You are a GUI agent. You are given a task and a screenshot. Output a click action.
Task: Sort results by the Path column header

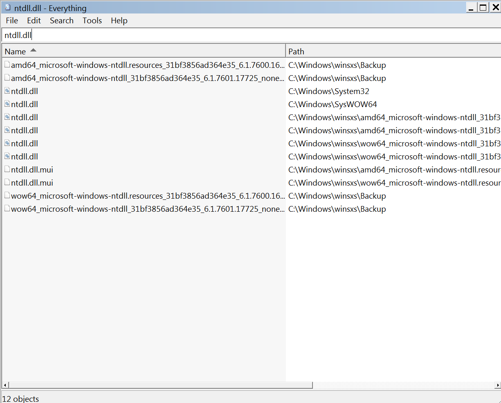click(x=393, y=51)
